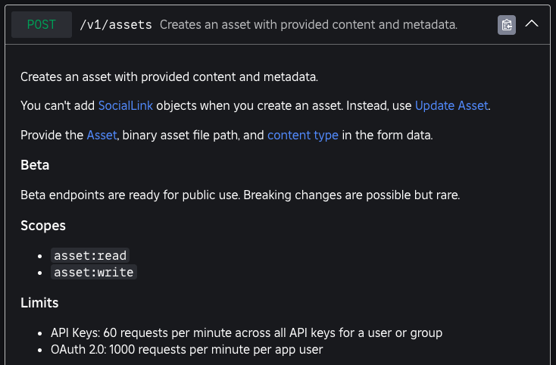Click the Beta endpoints description sentence
The image size is (556, 365).
240,195
